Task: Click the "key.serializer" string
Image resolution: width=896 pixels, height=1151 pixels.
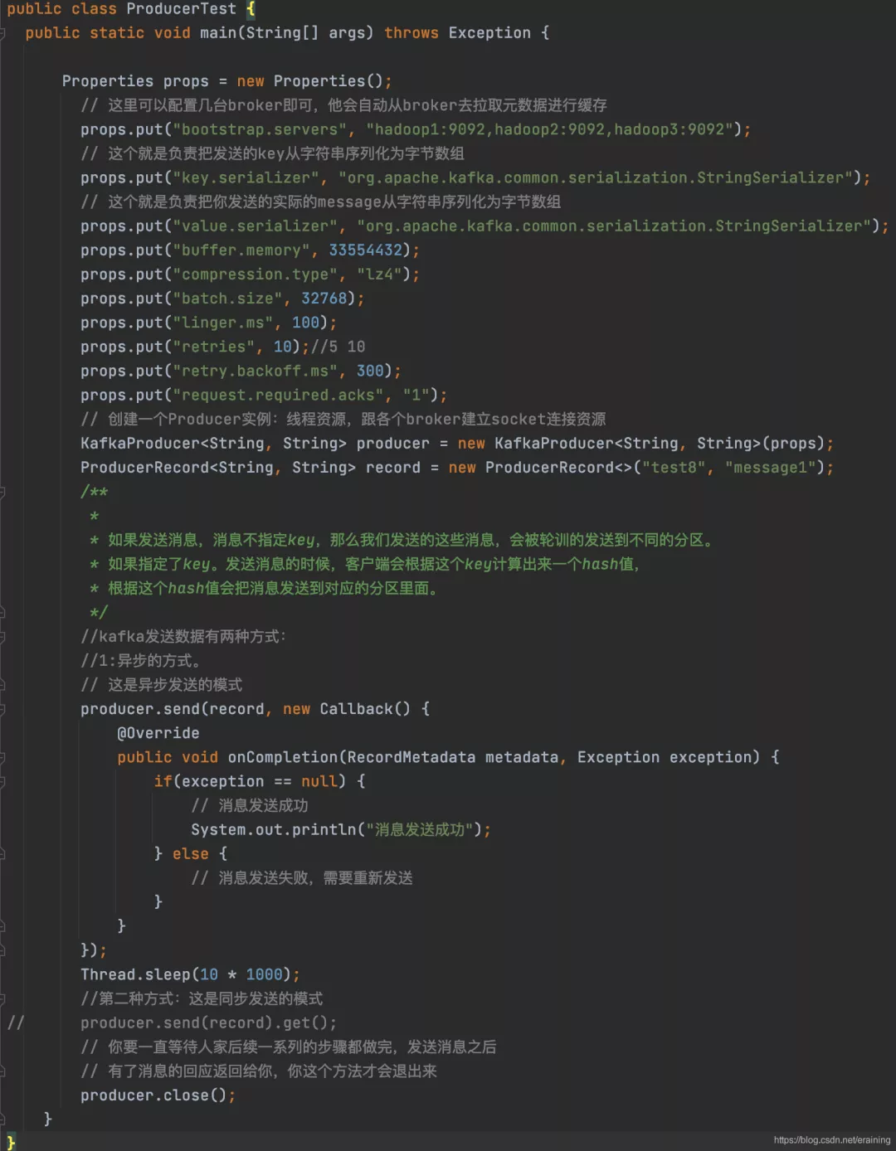Action: (x=246, y=177)
